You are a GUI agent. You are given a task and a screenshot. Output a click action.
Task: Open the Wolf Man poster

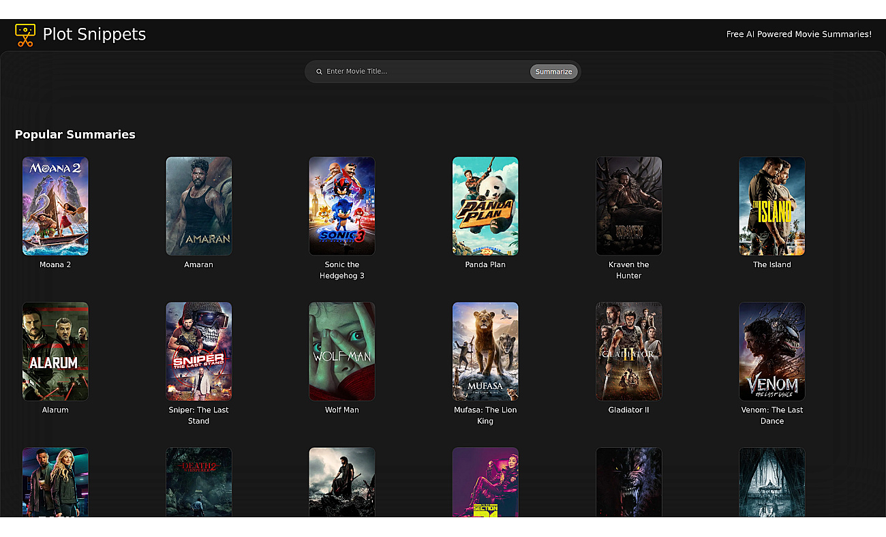click(x=342, y=352)
